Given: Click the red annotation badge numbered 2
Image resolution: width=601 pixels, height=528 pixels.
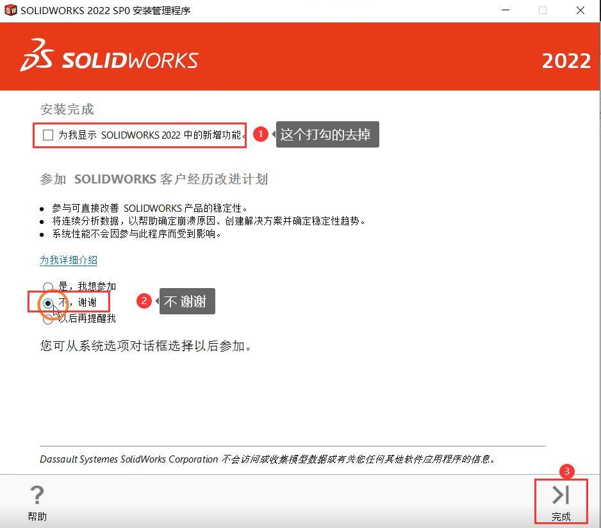Looking at the screenshot, I should [144, 301].
